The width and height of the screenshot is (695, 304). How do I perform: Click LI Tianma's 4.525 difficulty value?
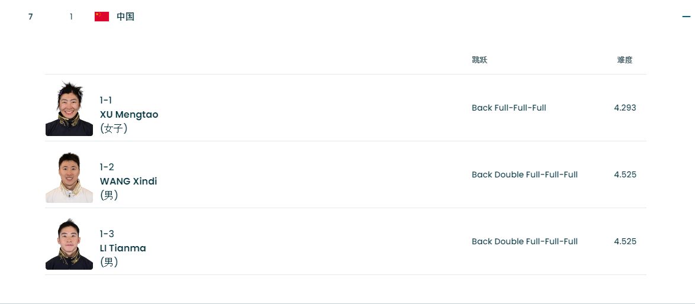tap(625, 241)
